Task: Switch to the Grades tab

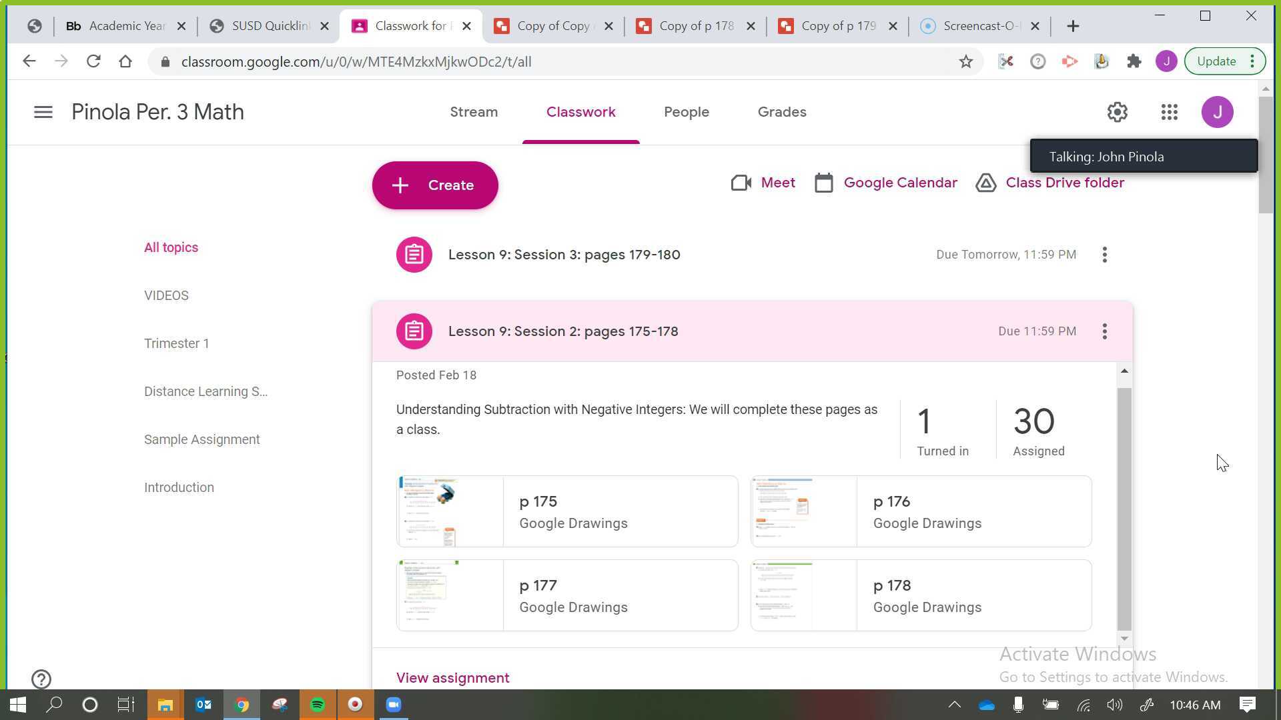Action: (782, 112)
